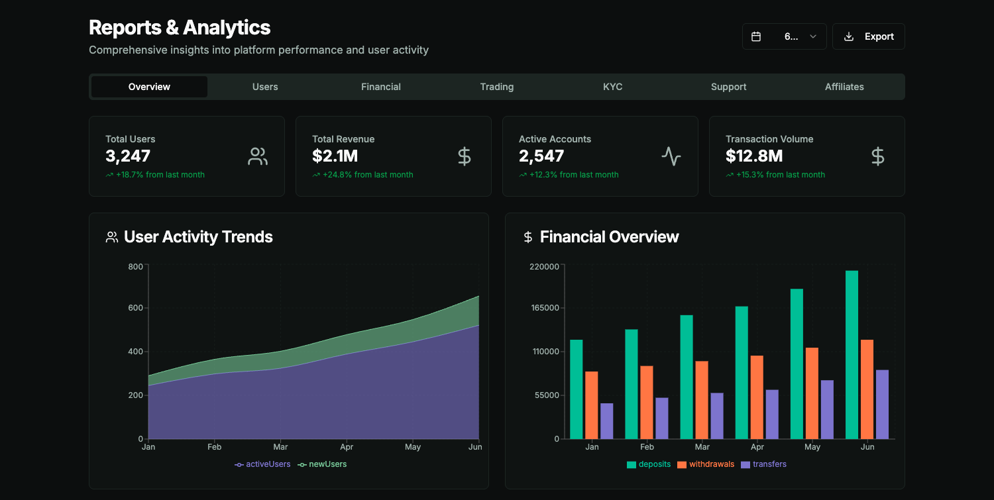Click the withdrawals orange legend swatch
This screenshot has width=994, height=500.
[x=682, y=465]
